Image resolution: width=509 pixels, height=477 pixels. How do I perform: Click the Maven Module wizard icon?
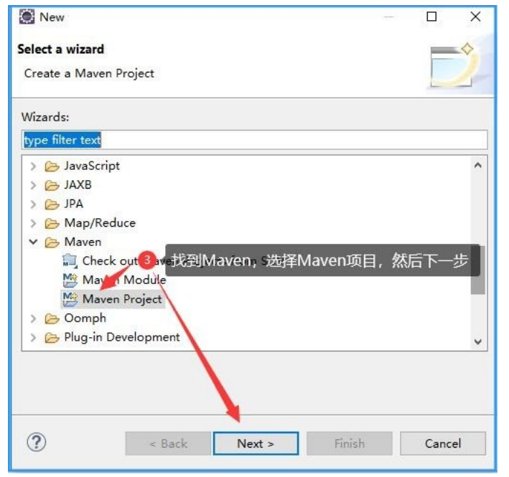coord(70,280)
